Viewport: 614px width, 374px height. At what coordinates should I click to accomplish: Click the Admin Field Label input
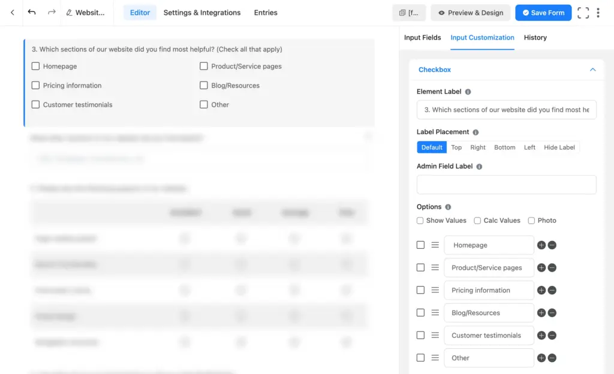[506, 185]
